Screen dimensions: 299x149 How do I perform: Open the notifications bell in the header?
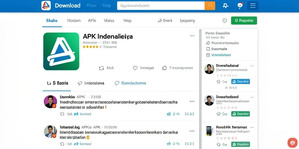(226, 6)
